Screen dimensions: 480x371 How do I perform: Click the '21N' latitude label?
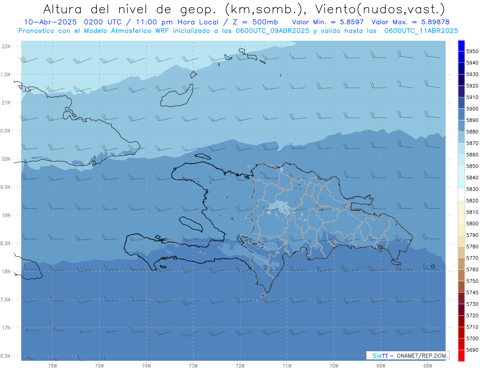click(6, 102)
